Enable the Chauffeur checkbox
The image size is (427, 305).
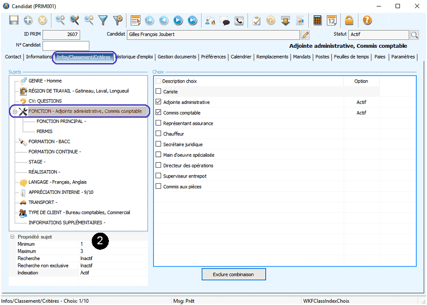point(159,134)
